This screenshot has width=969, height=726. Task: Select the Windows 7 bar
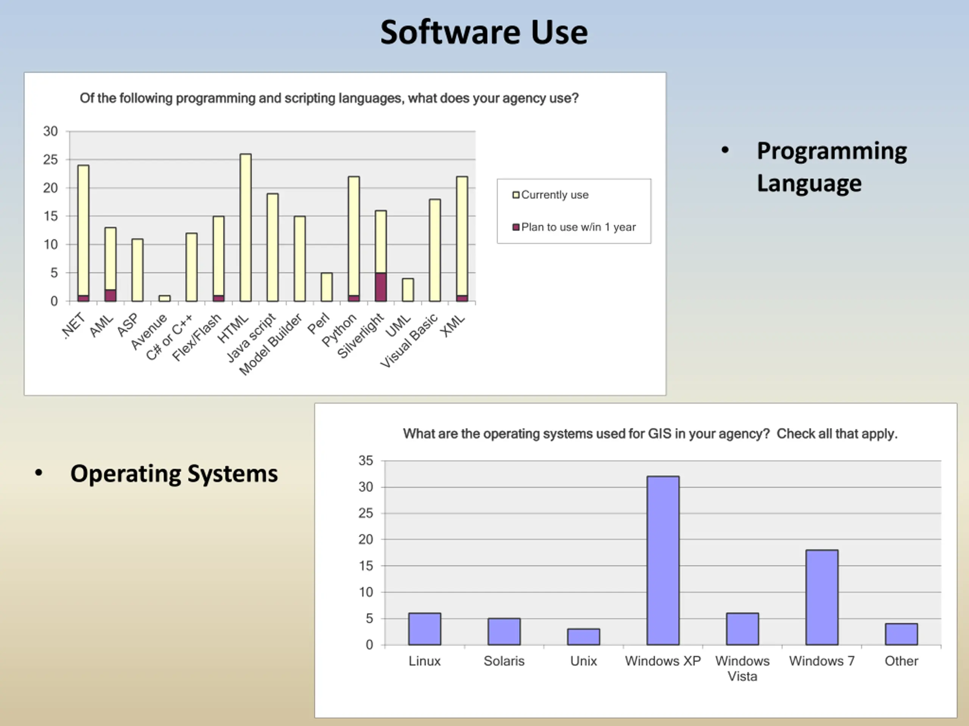pos(822,597)
